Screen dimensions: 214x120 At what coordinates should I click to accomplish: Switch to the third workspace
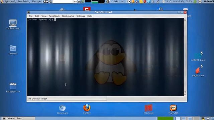coord(190,118)
